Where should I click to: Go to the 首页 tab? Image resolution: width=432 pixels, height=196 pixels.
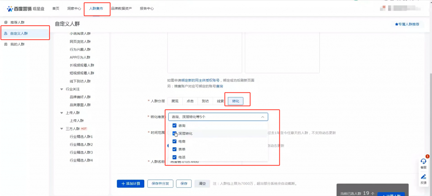coord(56,8)
